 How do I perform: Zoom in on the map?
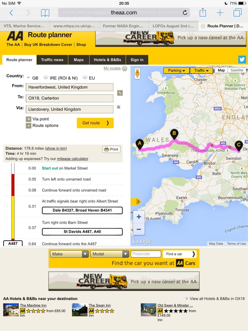click(139, 217)
